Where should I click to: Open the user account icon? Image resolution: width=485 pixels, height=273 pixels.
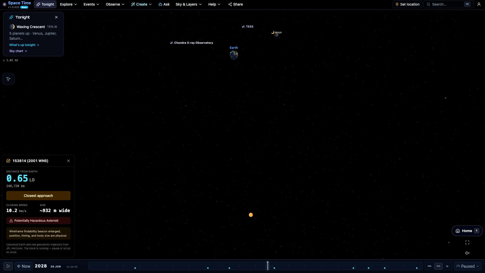coord(479,4)
